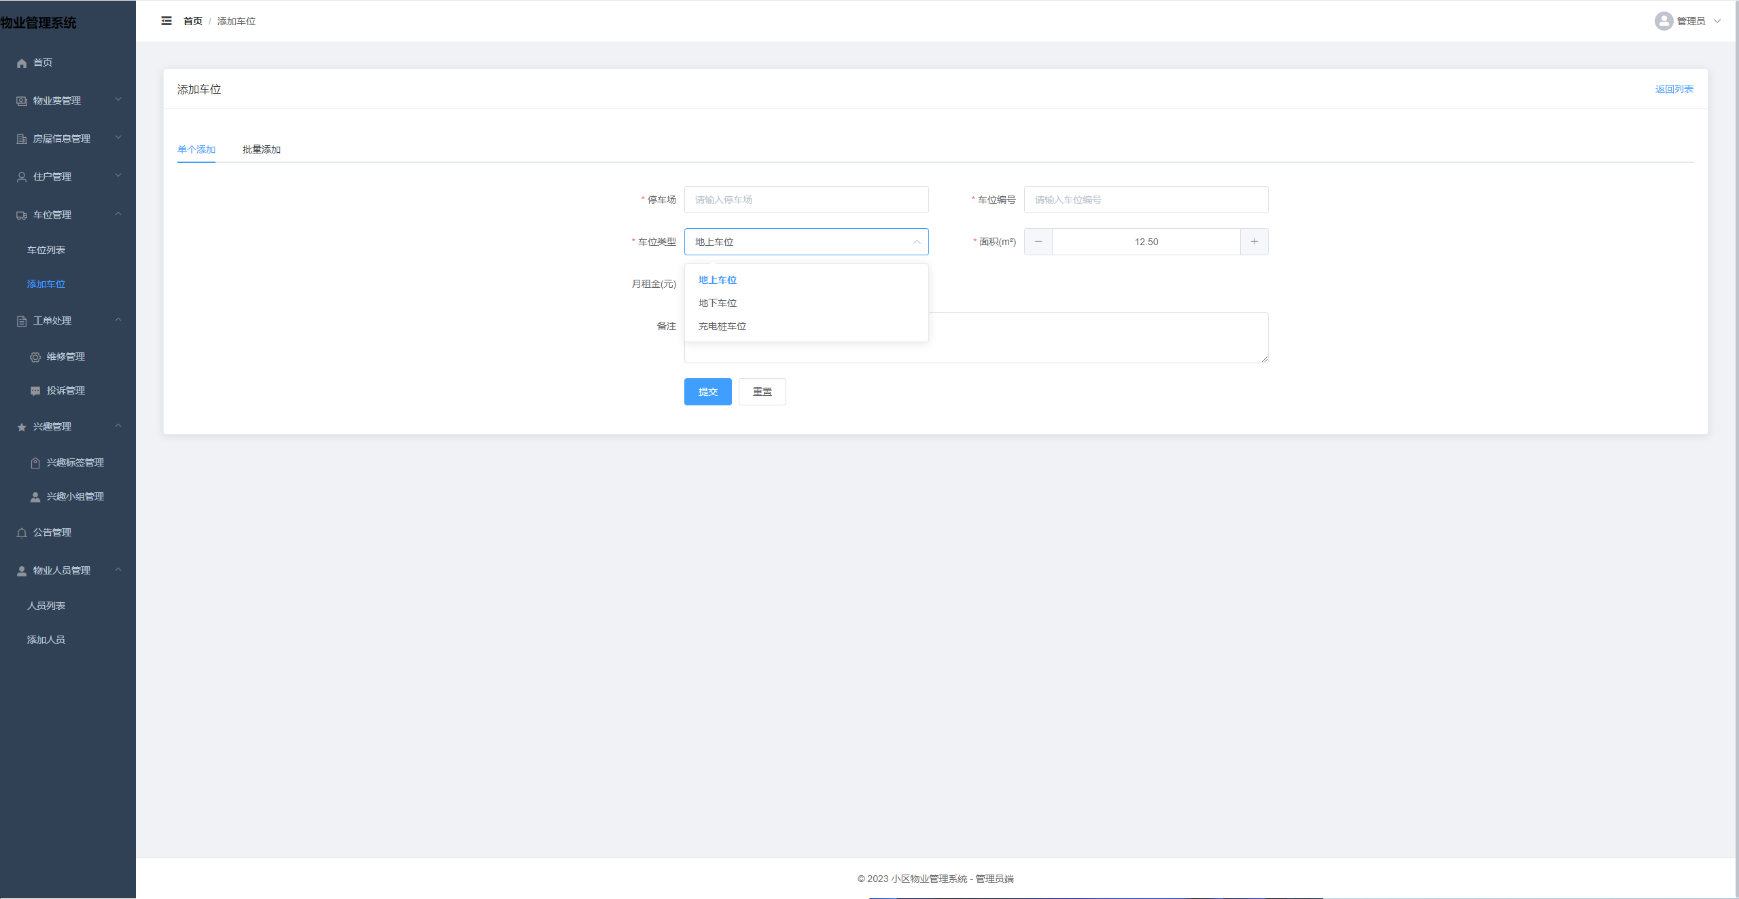Increase area with the plus stepper

(1254, 242)
